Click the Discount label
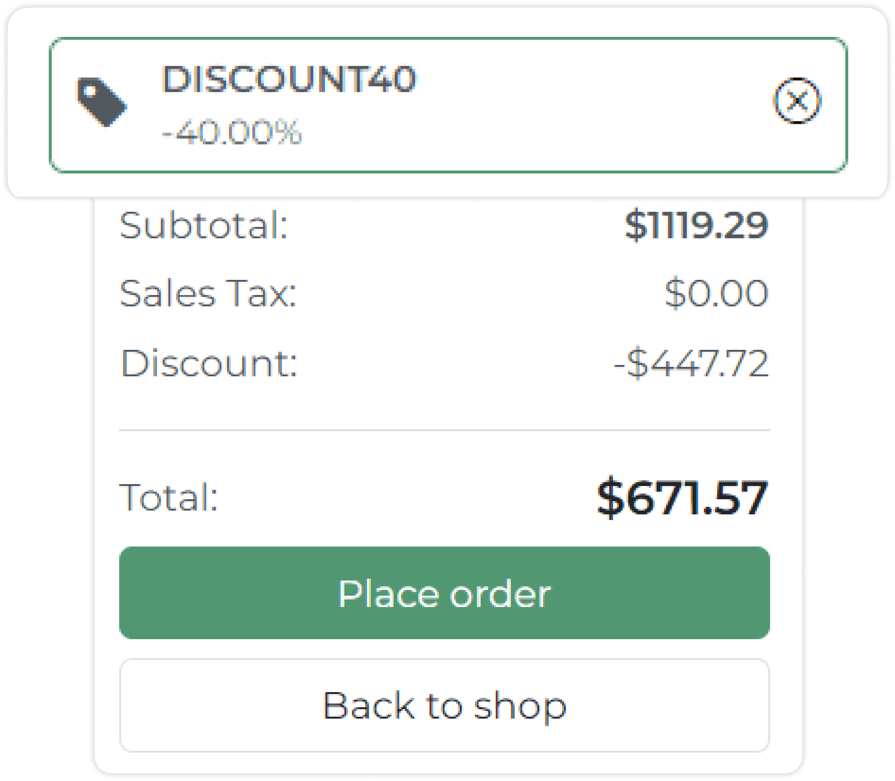The height and width of the screenshot is (781, 895). point(209,363)
